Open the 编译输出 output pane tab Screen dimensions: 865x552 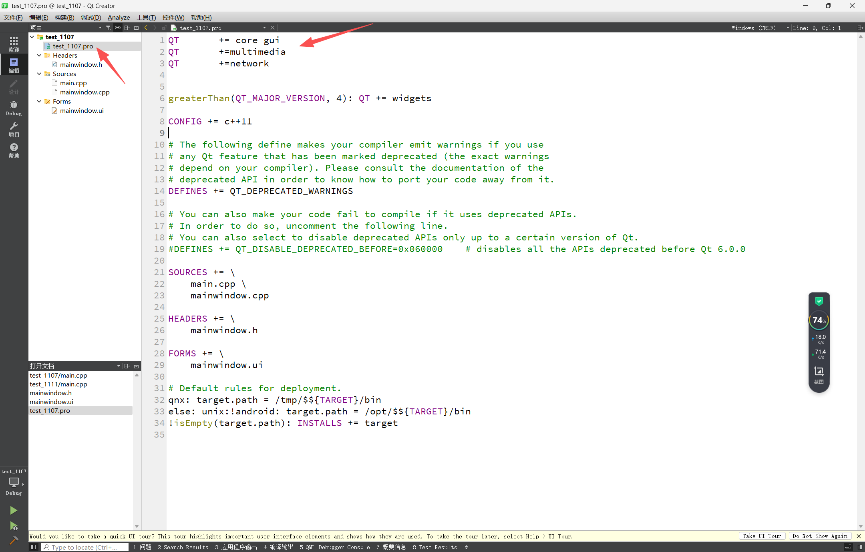click(279, 547)
